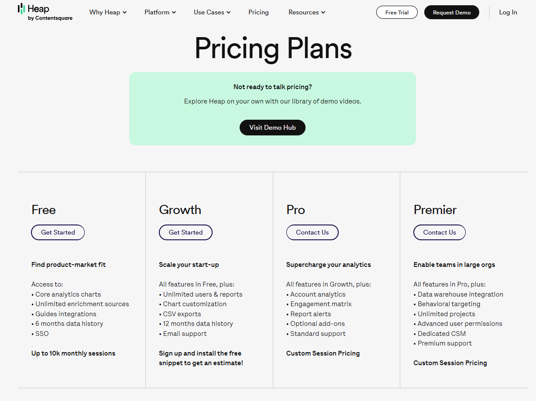536x401 pixels.
Task: Click the Log In menu item
Action: [x=508, y=12]
